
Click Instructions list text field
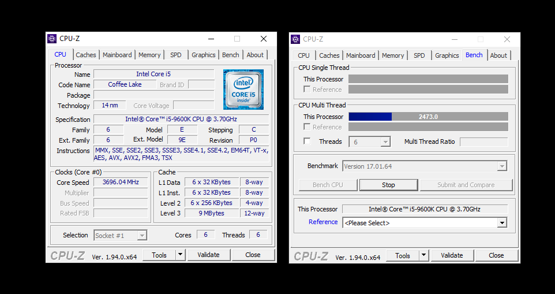point(181,154)
